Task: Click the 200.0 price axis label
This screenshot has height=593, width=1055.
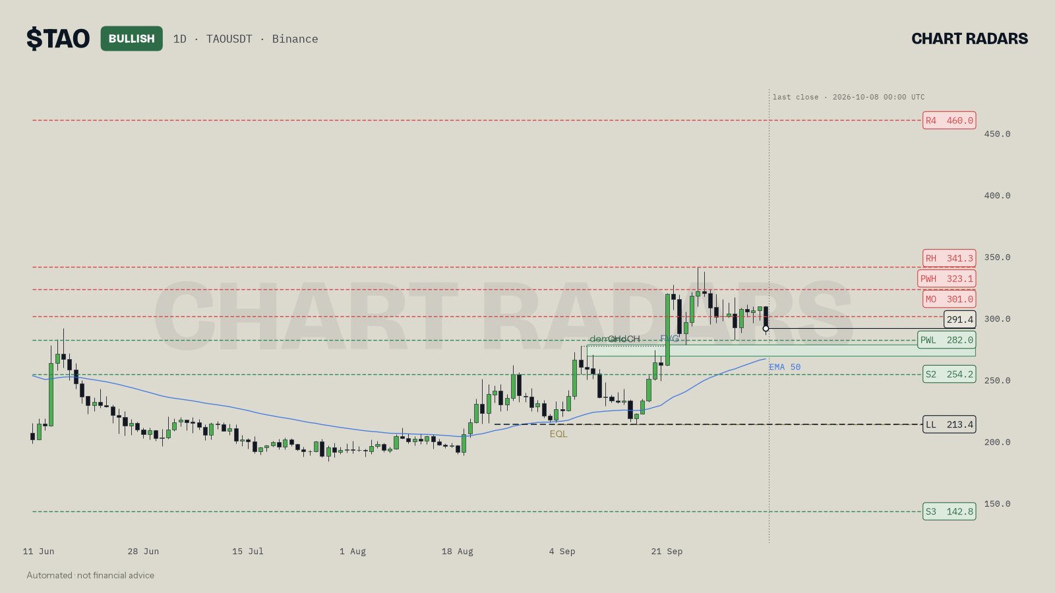Action: point(997,442)
